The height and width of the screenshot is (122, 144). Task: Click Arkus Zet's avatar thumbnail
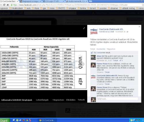(x=93, y=57)
